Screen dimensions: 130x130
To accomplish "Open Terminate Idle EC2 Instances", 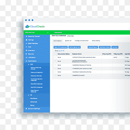I will point(36,79).
